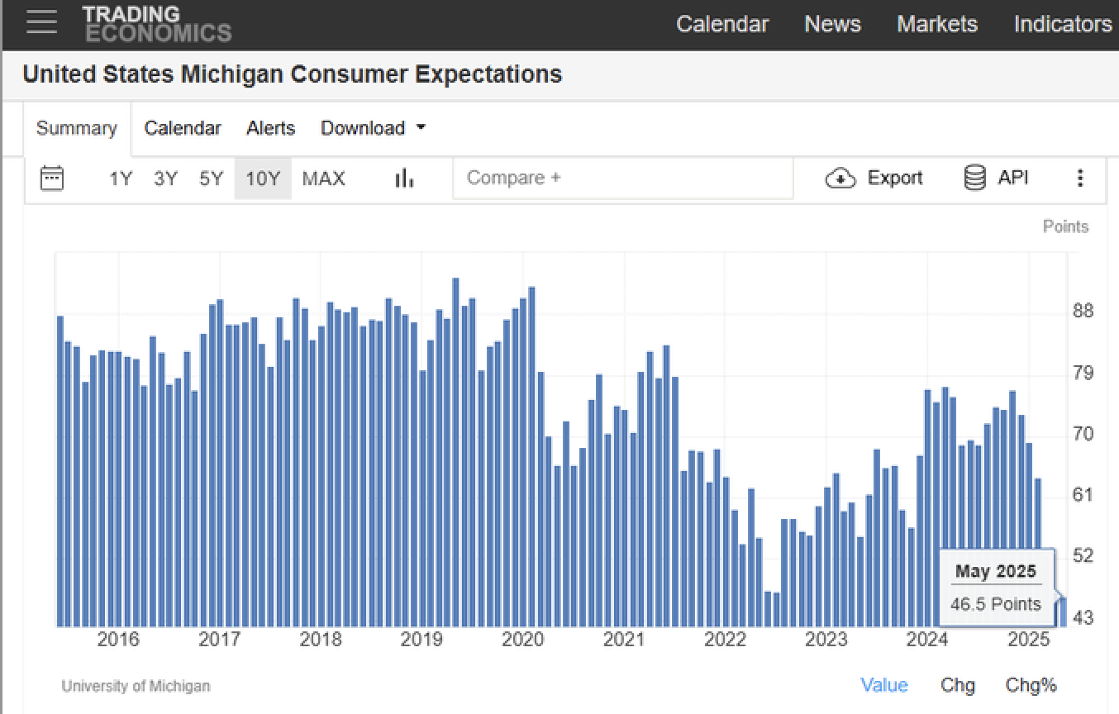Click the Compare + input field

pos(622,178)
